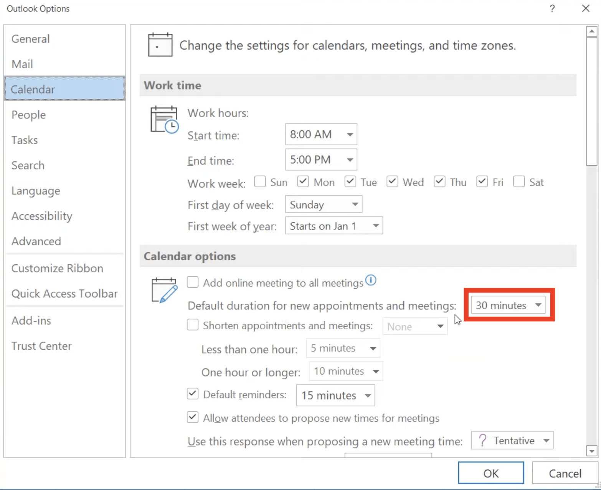The height and width of the screenshot is (490, 601).
Task: Check Shorten appointments and meetings
Action: (x=193, y=325)
